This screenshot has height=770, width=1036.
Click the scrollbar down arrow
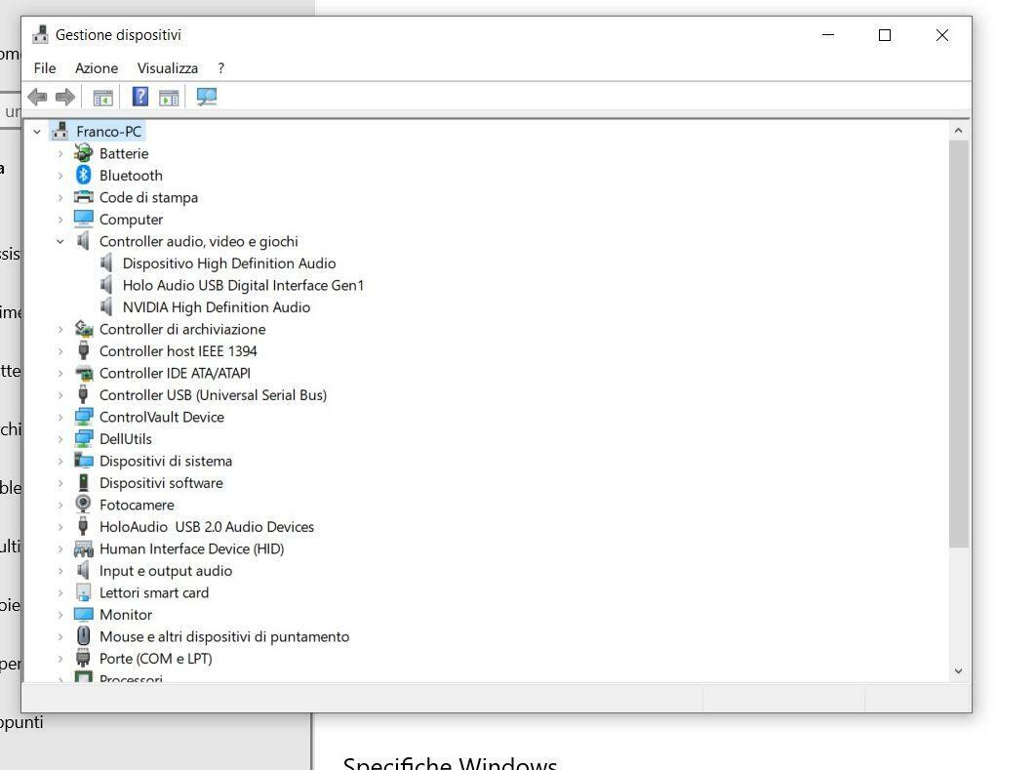click(958, 670)
